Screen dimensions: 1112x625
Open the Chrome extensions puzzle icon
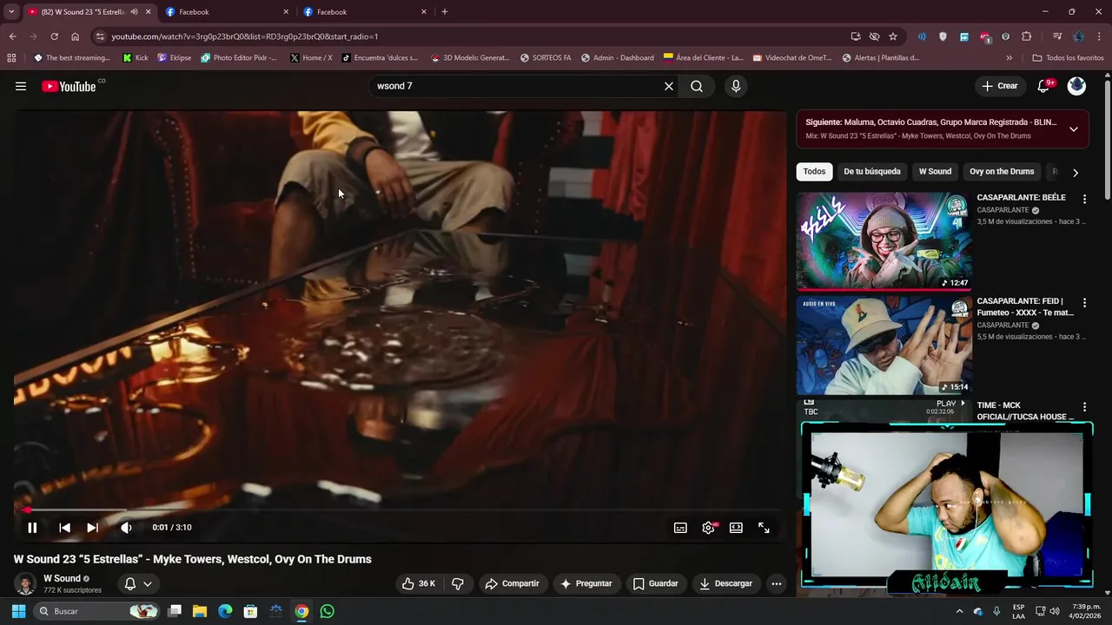click(1027, 36)
